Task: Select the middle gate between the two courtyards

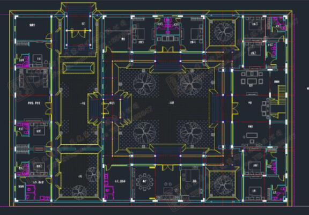Action: point(110,109)
